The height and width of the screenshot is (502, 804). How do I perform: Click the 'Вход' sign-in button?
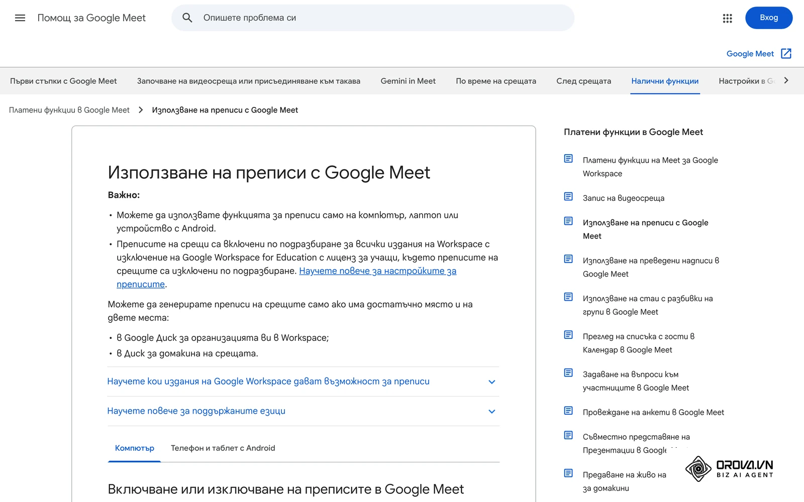tap(768, 18)
